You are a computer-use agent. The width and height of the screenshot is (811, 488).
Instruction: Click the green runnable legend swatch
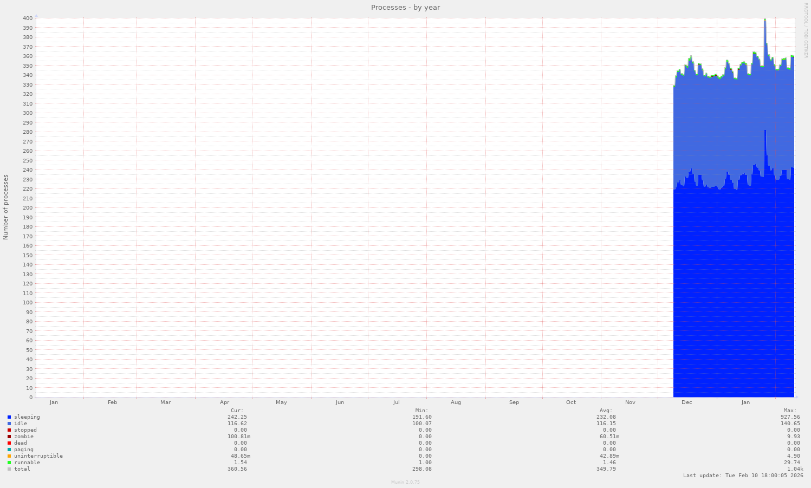(x=9, y=463)
